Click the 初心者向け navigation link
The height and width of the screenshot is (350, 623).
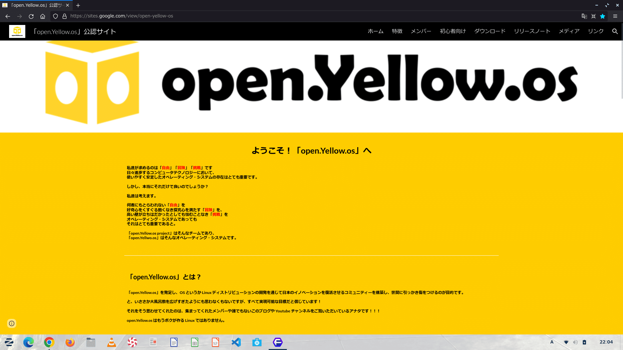click(x=453, y=31)
